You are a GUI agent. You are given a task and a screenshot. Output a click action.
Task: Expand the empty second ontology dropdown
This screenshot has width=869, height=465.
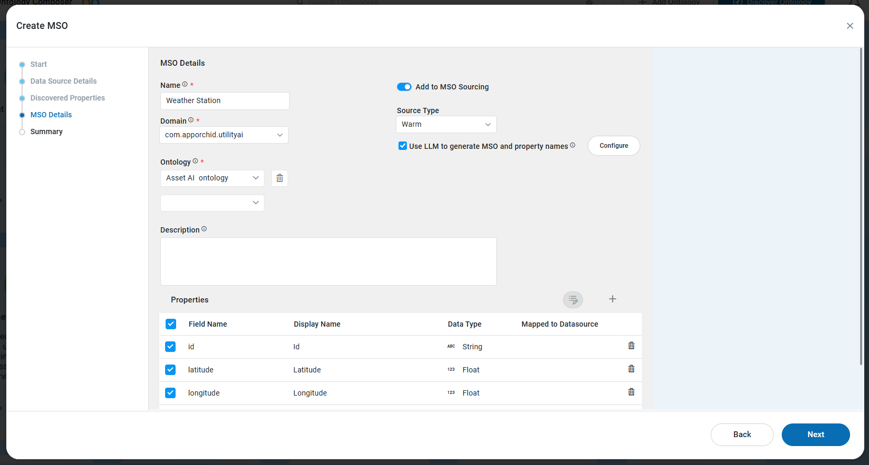click(212, 203)
